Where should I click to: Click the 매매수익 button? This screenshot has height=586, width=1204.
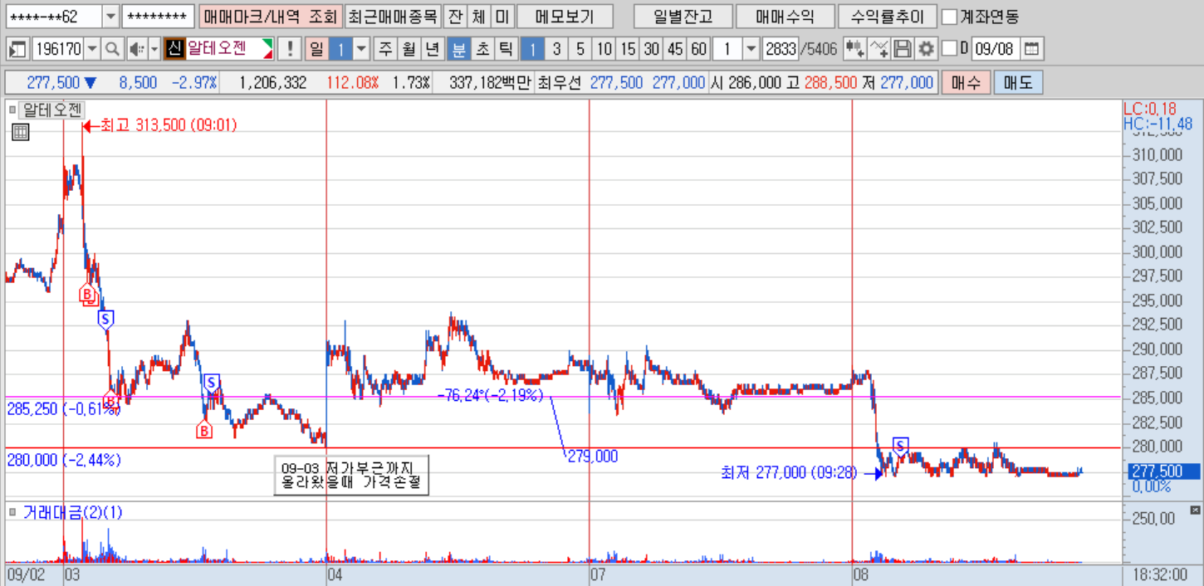tap(785, 17)
